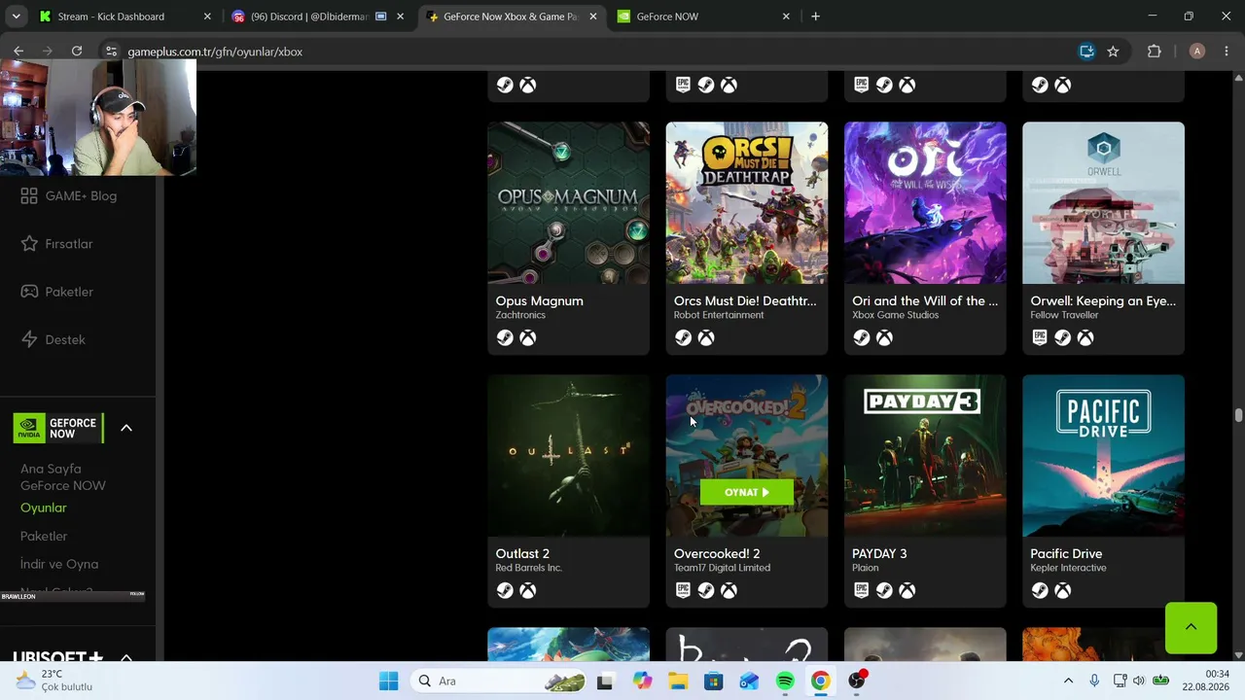Click the Epic Games icon on Orwell card
This screenshot has width=1245, height=700.
(x=1040, y=337)
